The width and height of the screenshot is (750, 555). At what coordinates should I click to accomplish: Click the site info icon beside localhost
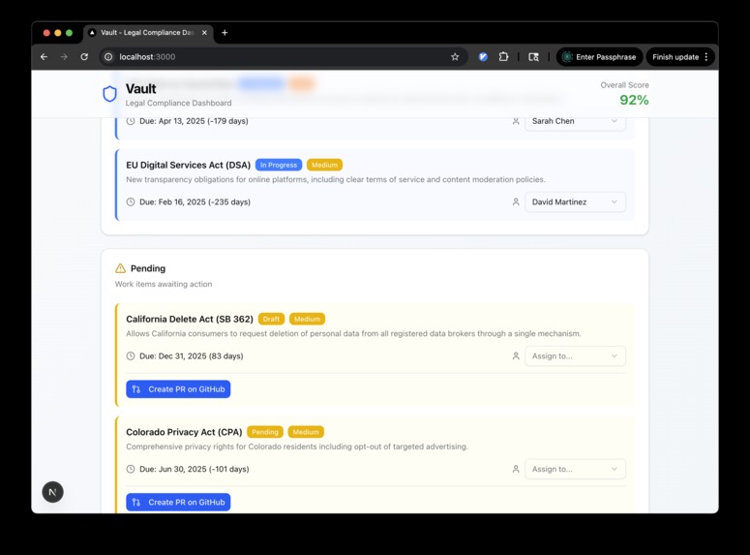pos(108,57)
